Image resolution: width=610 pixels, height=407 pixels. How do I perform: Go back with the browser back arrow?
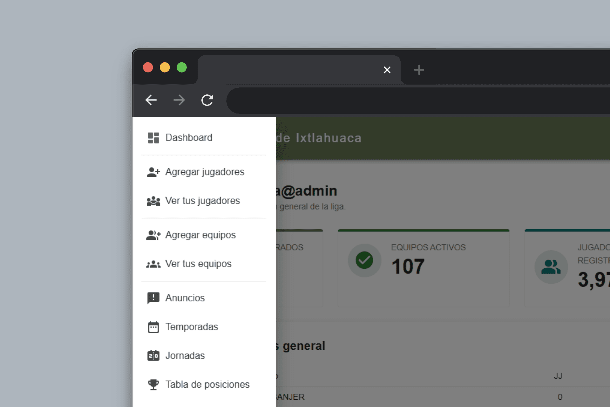[151, 100]
